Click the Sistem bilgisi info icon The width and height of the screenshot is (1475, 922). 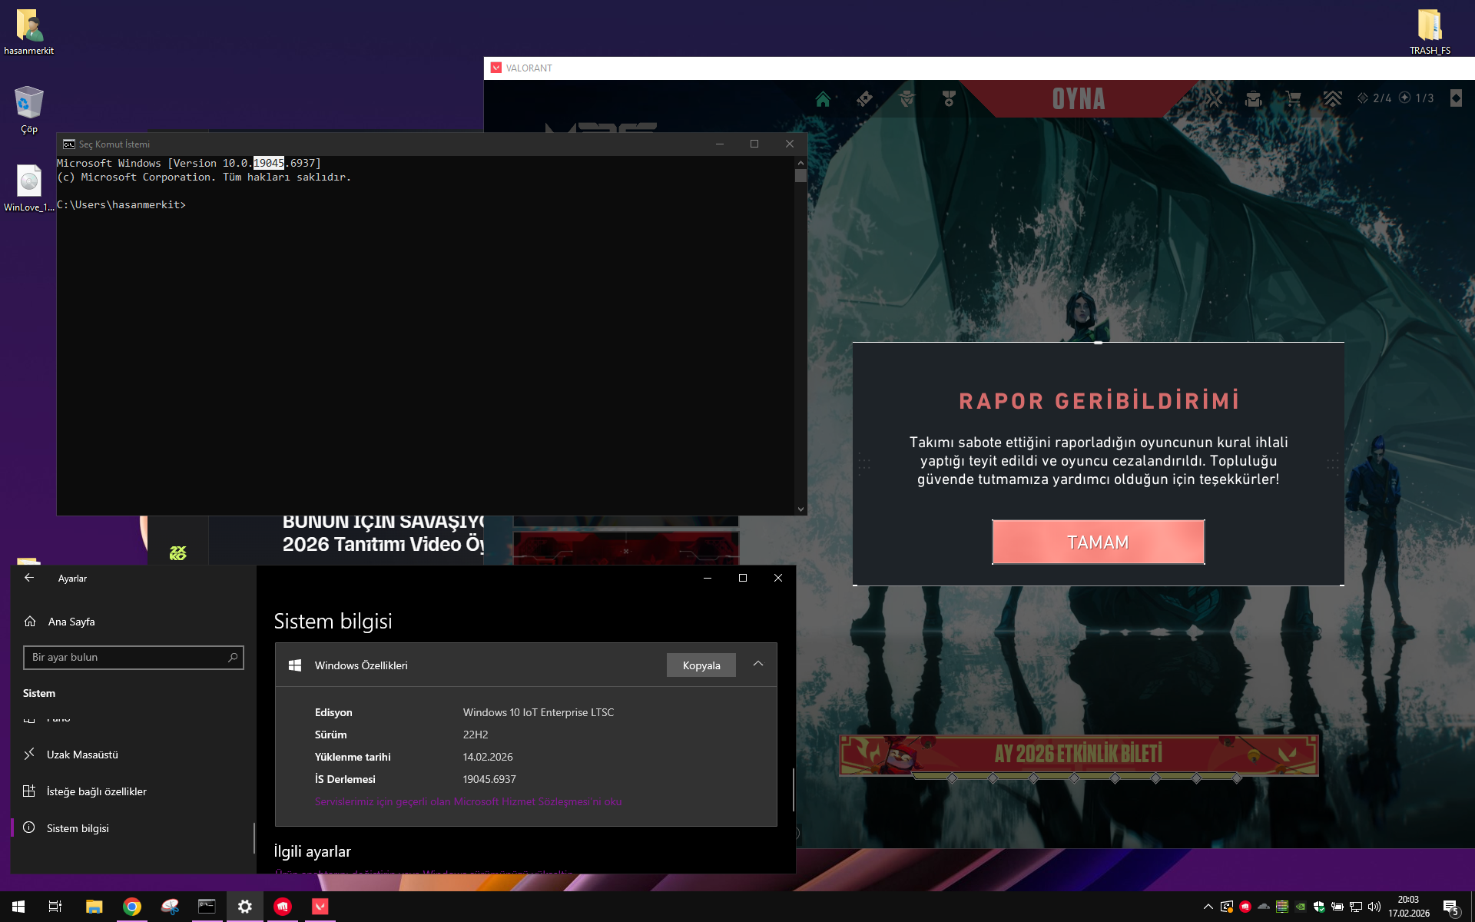click(29, 827)
